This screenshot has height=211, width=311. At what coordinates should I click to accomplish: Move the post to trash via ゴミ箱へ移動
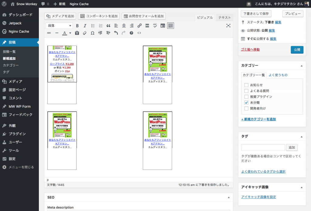pyautogui.click(x=250, y=50)
